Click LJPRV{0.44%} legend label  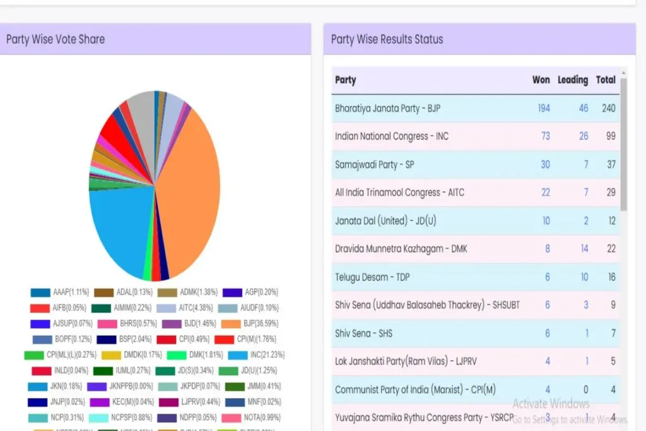coord(200,402)
